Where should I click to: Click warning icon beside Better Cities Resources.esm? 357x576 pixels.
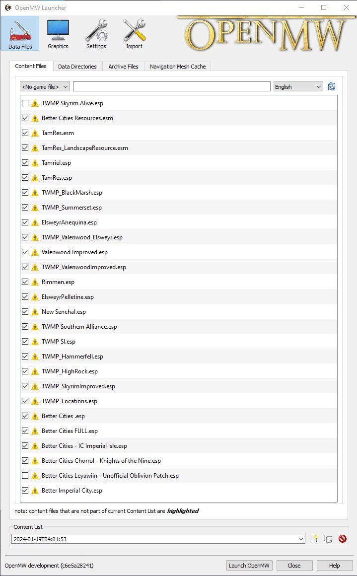pyautogui.click(x=35, y=118)
